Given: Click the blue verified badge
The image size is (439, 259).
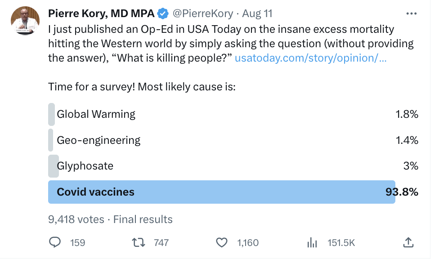Looking at the screenshot, I should tap(163, 13).
